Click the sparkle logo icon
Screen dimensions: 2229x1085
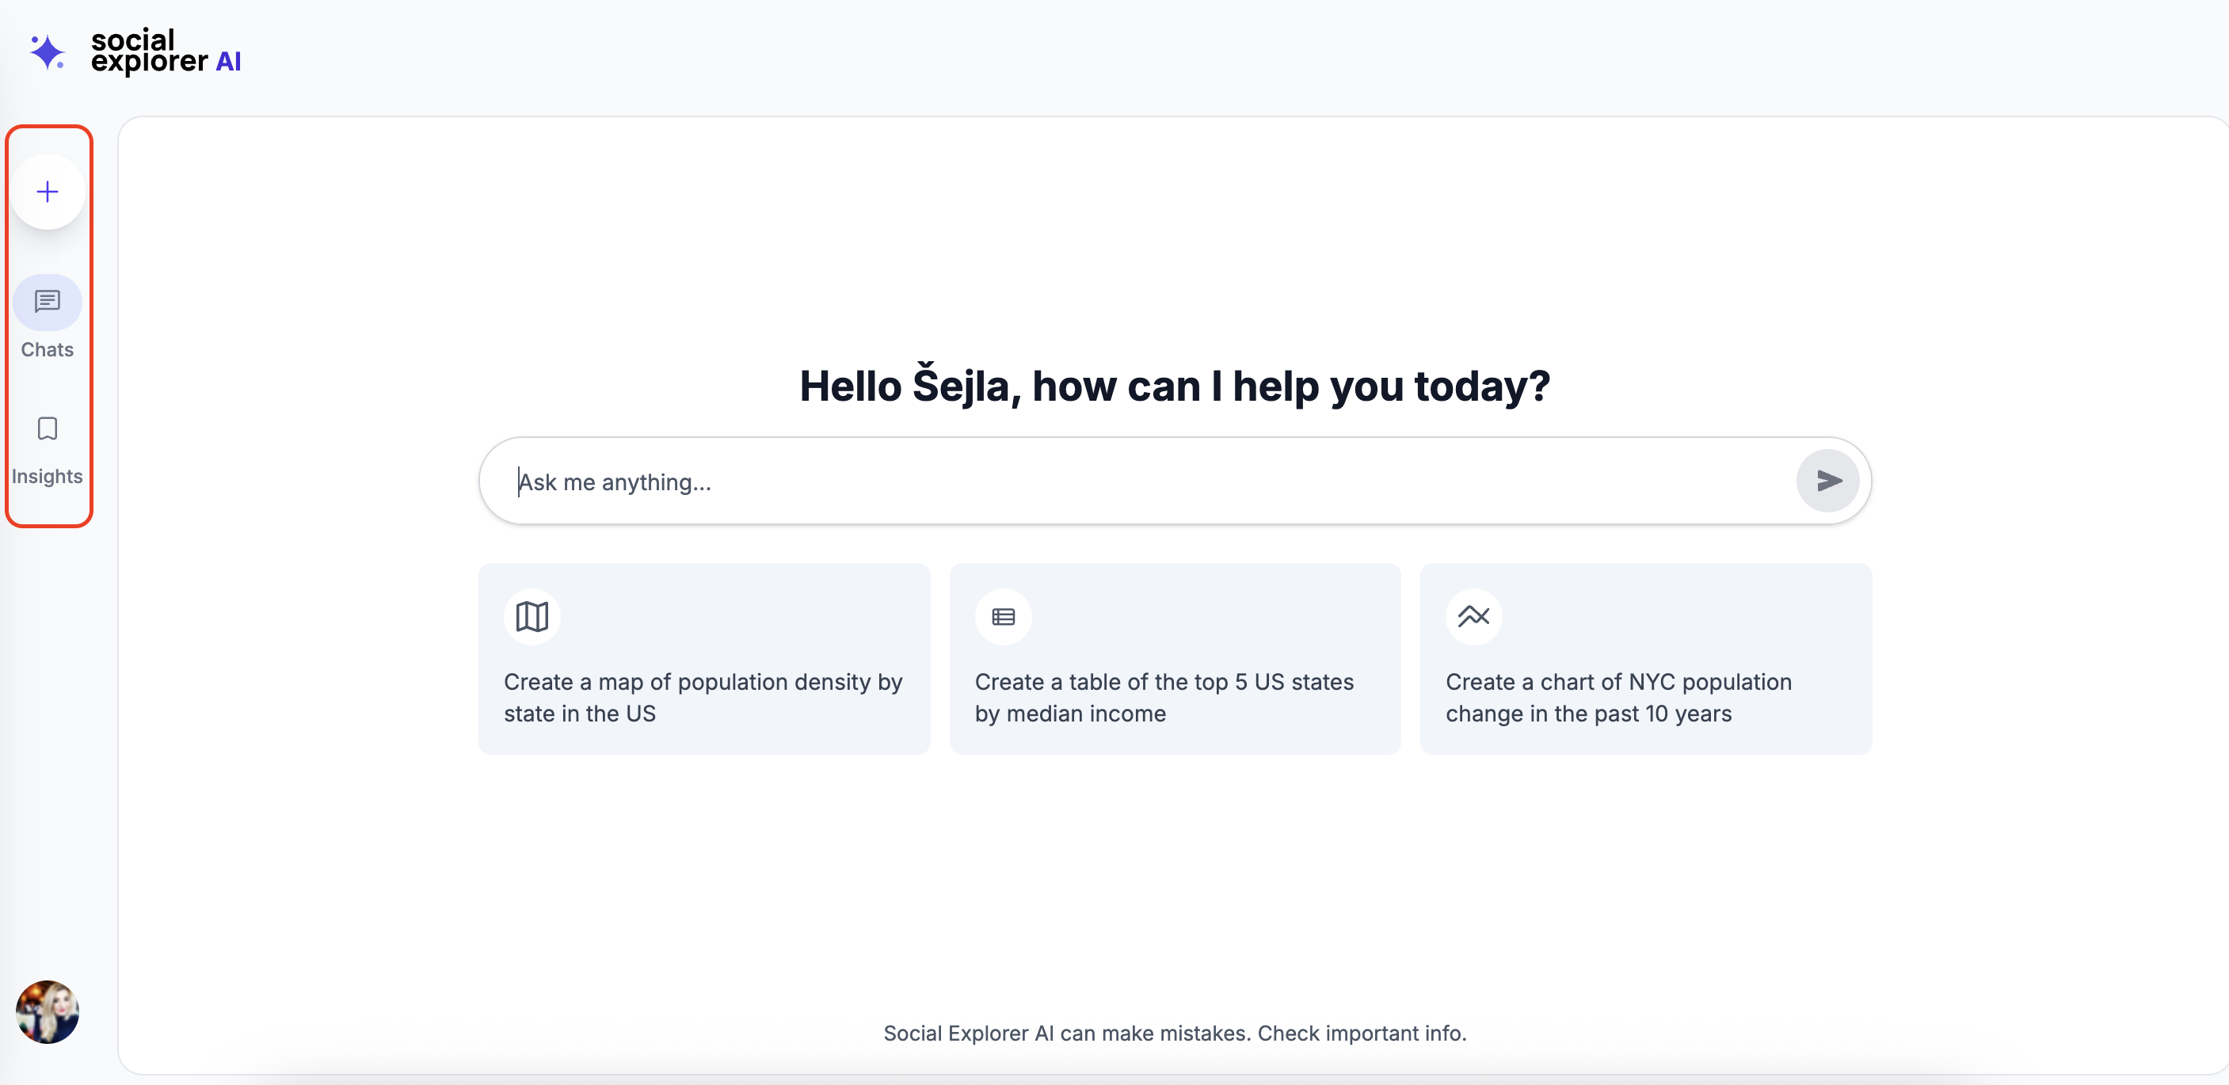[47, 52]
